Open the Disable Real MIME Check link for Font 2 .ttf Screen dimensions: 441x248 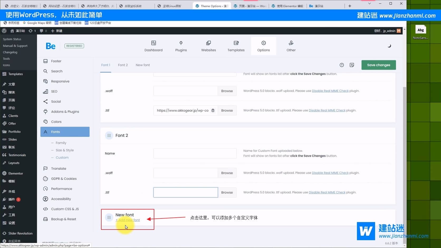click(x=327, y=192)
